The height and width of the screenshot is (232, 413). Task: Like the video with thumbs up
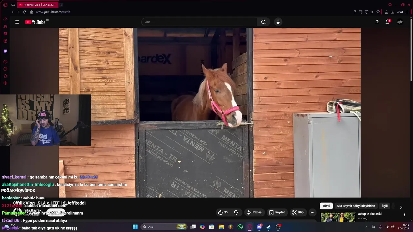point(223,212)
